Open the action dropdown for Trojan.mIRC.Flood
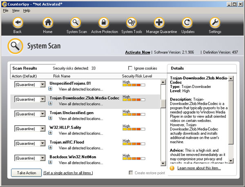 coord(42,143)
